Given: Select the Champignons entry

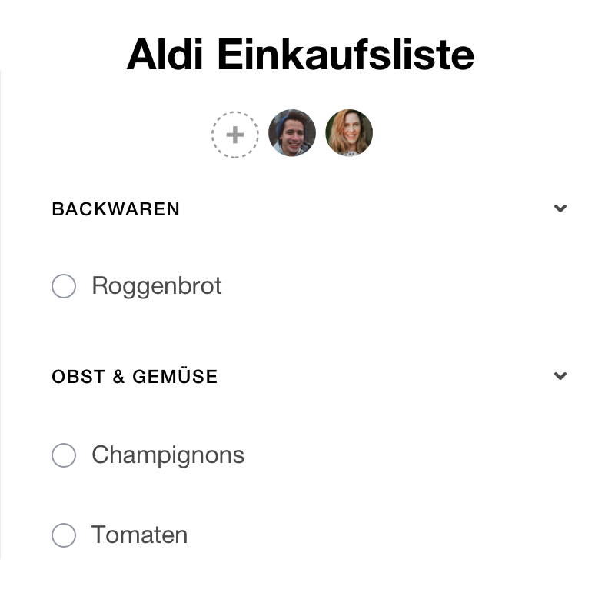Looking at the screenshot, I should pos(168,455).
